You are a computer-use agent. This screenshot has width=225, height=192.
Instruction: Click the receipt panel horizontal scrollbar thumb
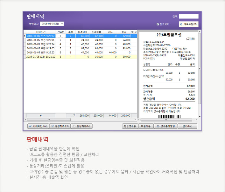coord(166,120)
